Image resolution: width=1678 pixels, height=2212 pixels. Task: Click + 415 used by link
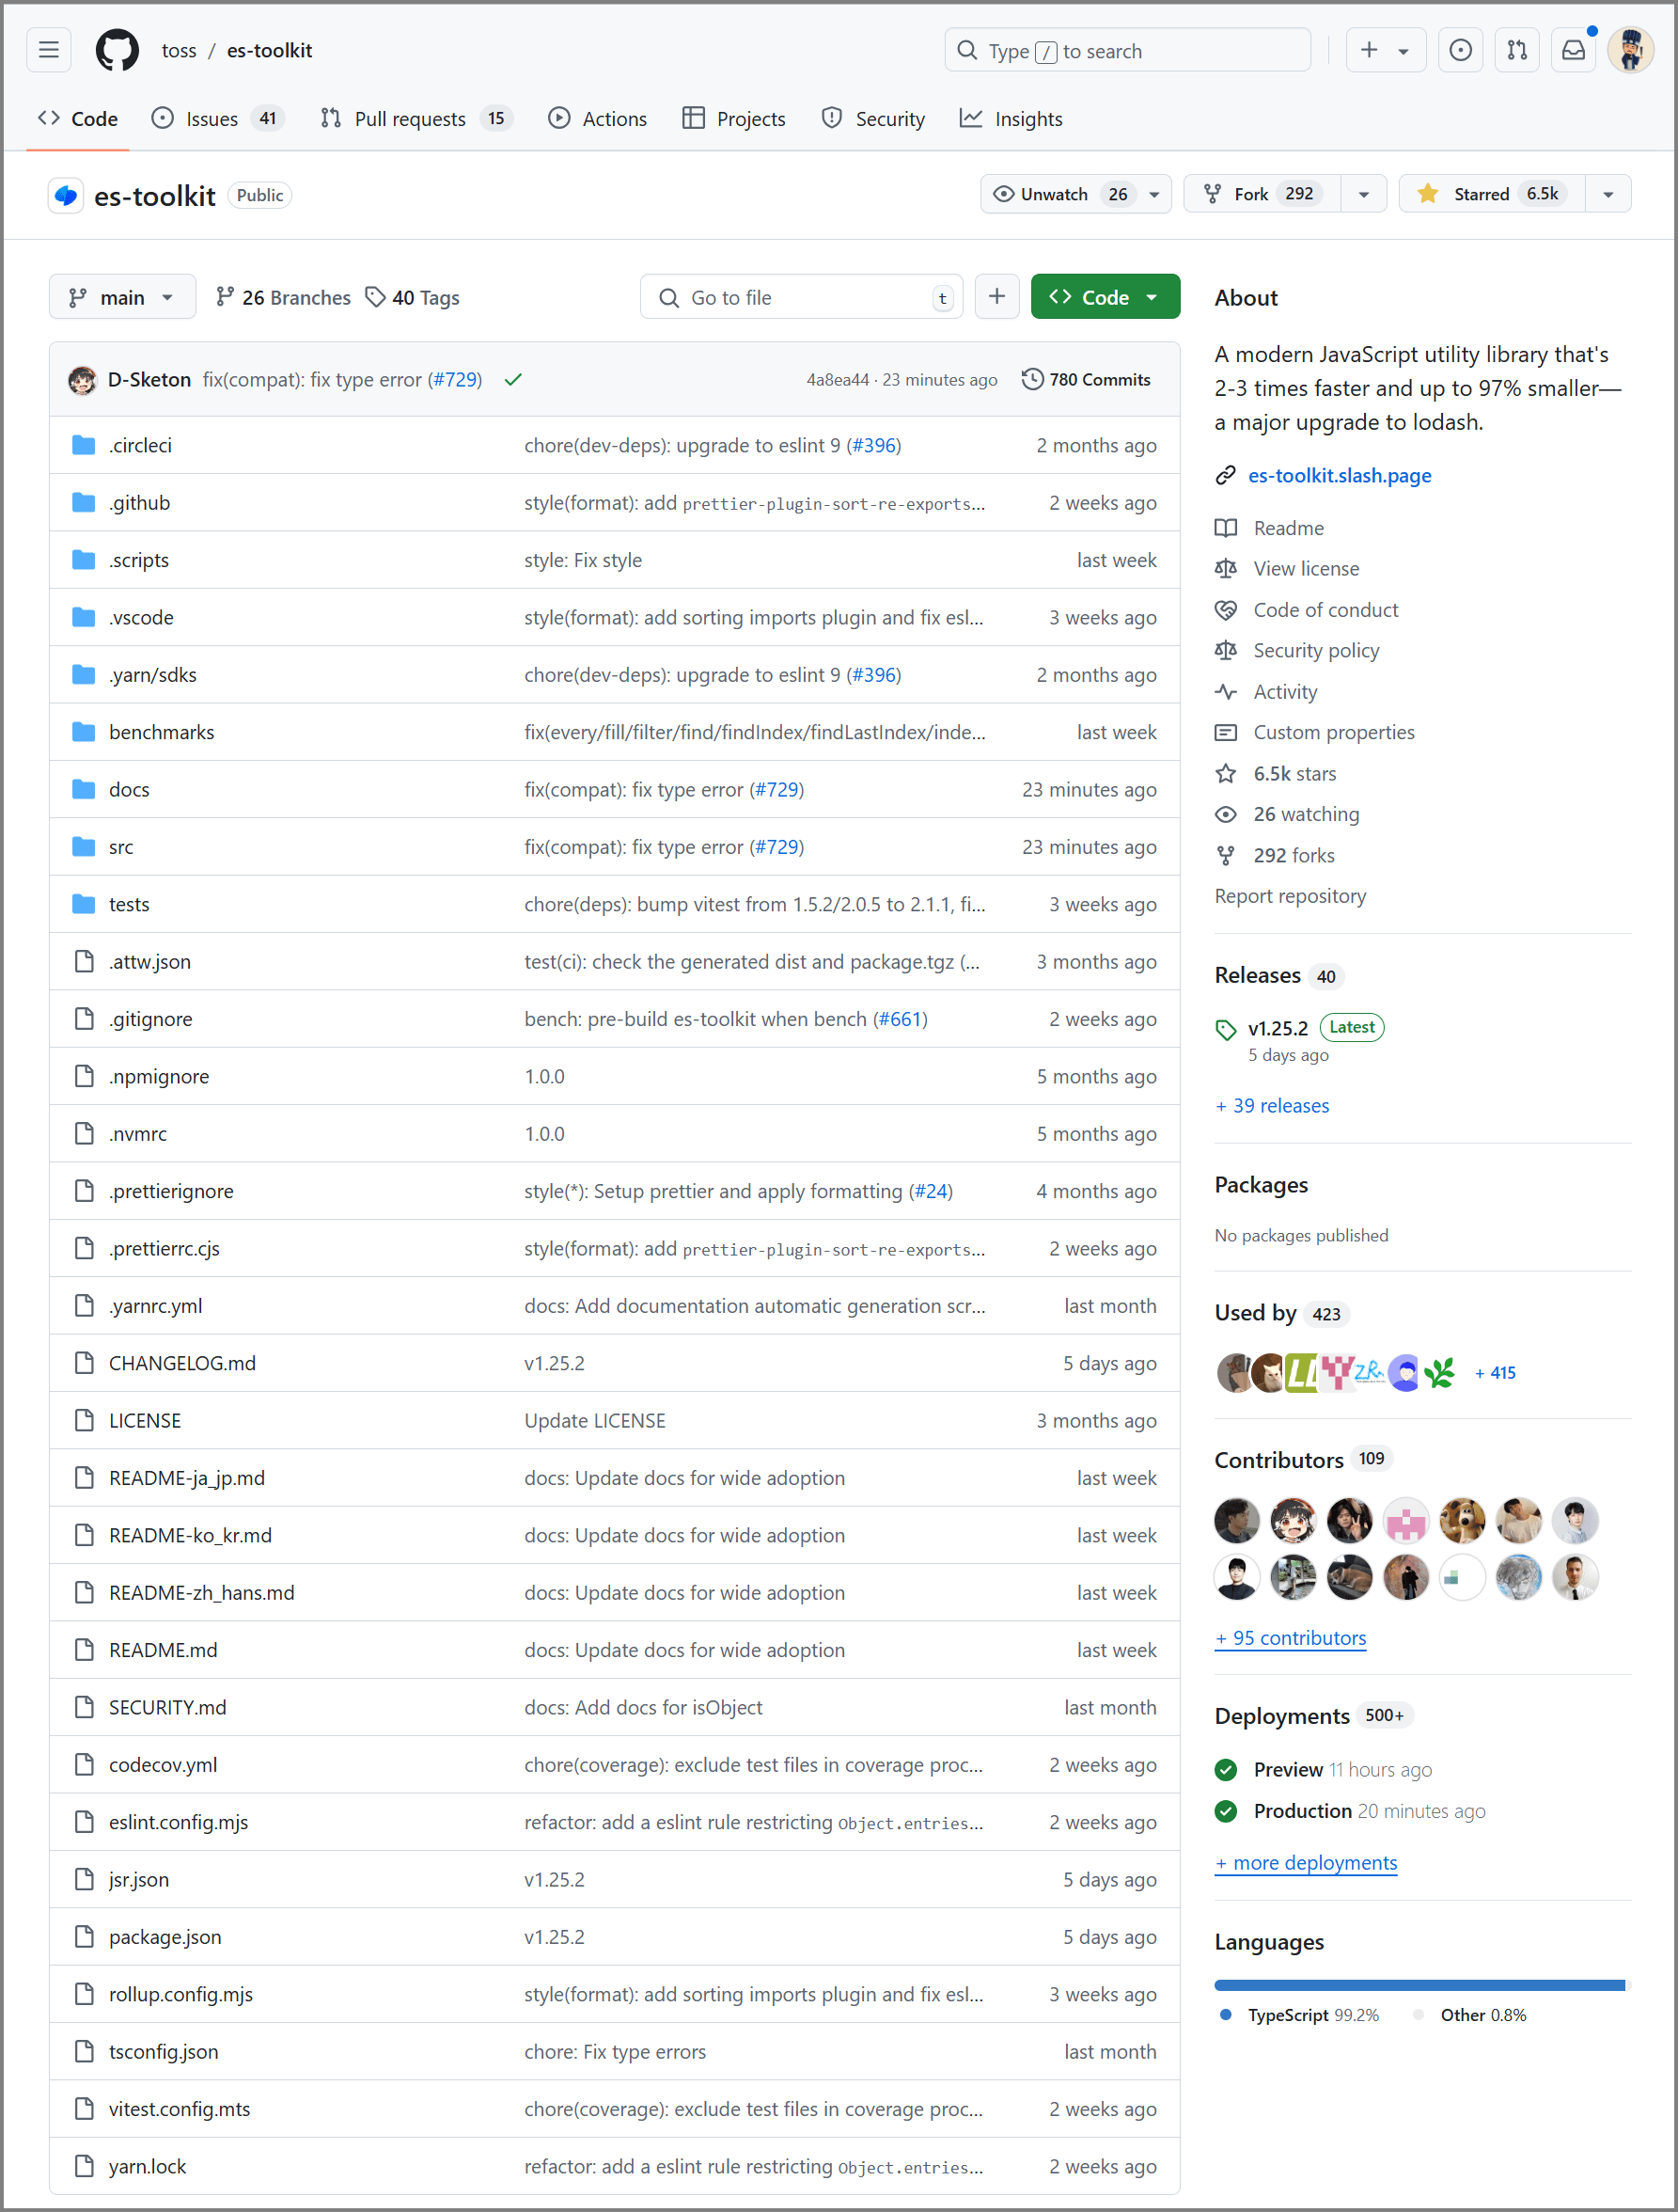point(1495,1373)
